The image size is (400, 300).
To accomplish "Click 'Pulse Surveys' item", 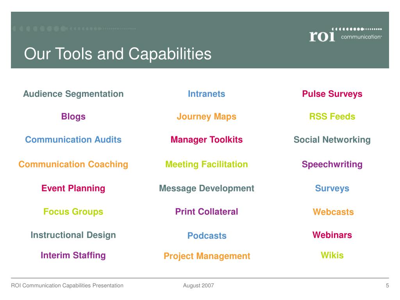I will 332,94.
